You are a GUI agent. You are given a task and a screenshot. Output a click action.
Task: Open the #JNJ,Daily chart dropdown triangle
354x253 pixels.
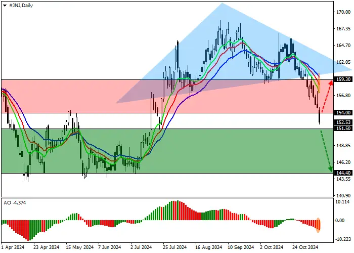pyautogui.click(x=5, y=6)
